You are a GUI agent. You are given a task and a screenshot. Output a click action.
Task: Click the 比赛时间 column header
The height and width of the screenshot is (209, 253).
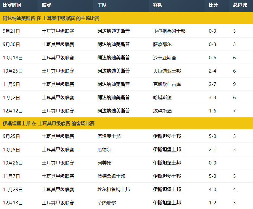(12, 5)
